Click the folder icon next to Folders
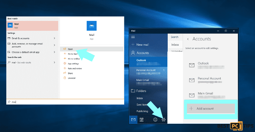 pyautogui.click(x=133, y=91)
